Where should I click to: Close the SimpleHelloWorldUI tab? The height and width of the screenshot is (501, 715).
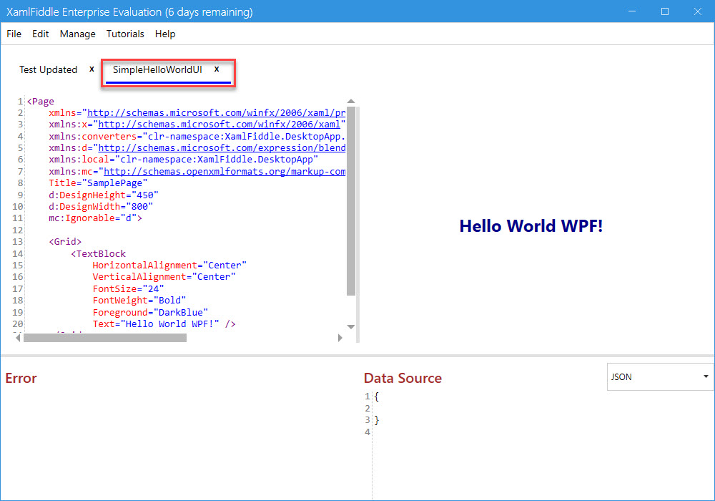click(217, 69)
